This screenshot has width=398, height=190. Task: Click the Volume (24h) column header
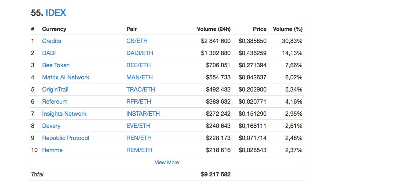point(214,29)
